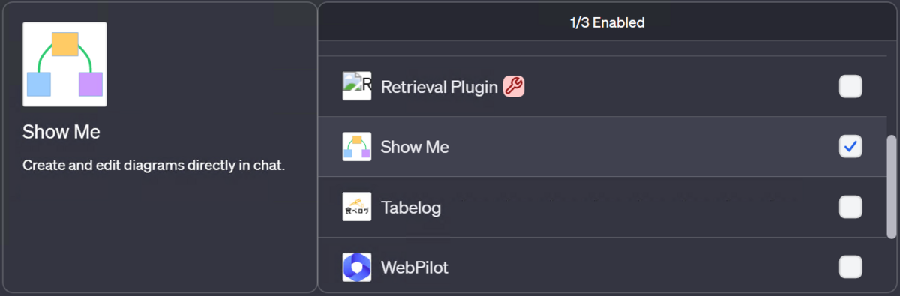Enable the Retrieval Plugin checkbox

[850, 87]
